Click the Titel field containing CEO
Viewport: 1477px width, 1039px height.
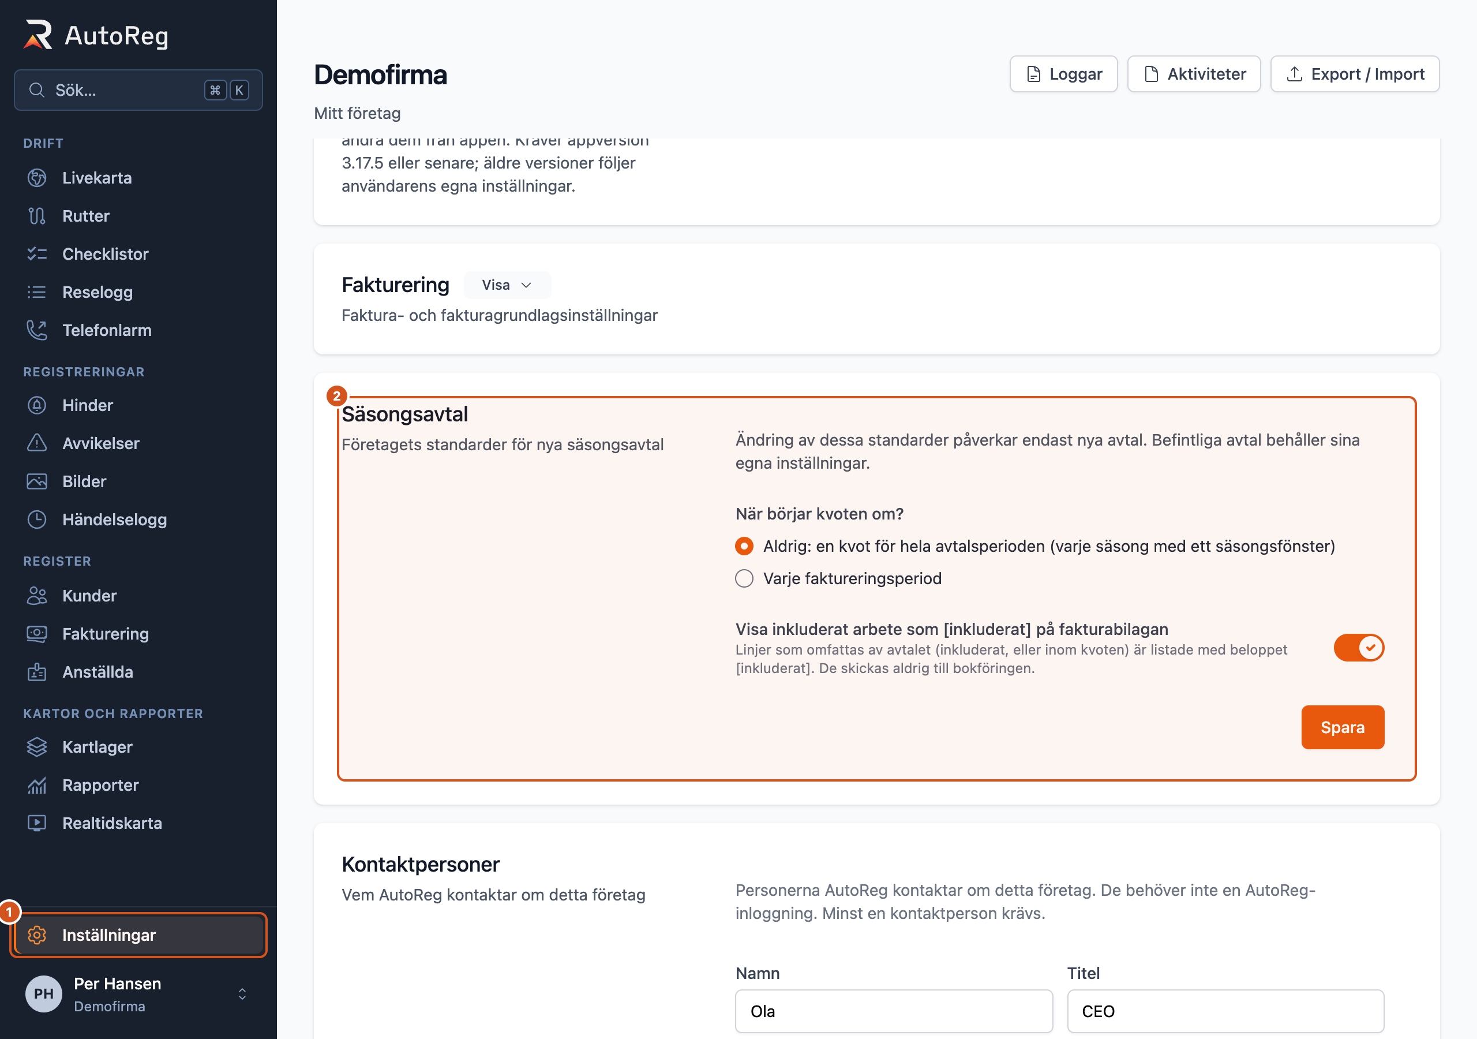[x=1225, y=1011]
